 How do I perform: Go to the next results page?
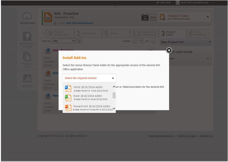click(x=153, y=41)
